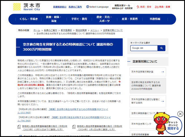Open 茨木市空家等の適切な管理に関する条例 item
The height and width of the screenshot is (137, 185).
148,101
